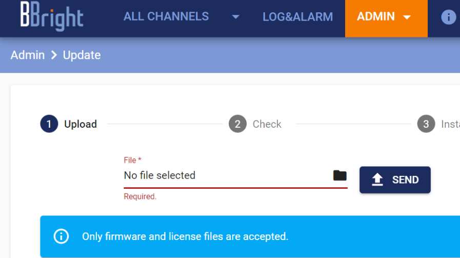Click the info icon in blue banner

click(x=62, y=236)
